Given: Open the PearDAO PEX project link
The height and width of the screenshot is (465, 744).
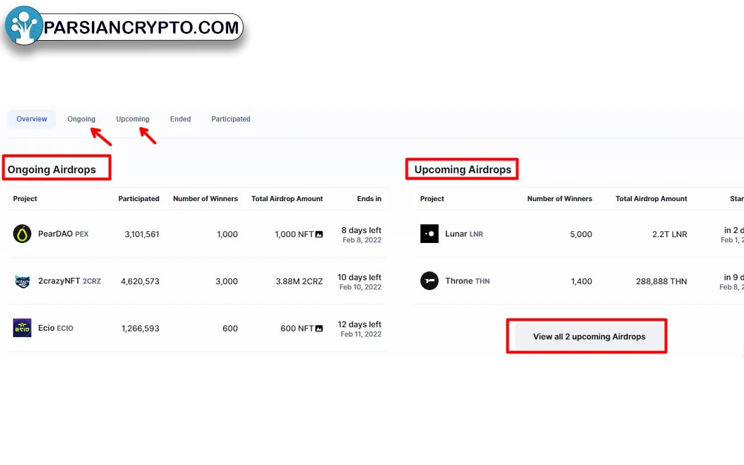Looking at the screenshot, I should click(63, 234).
